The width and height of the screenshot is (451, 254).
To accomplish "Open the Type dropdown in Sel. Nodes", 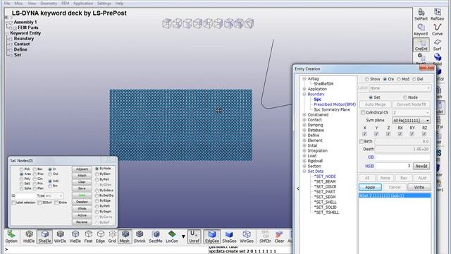I will (x=54, y=195).
